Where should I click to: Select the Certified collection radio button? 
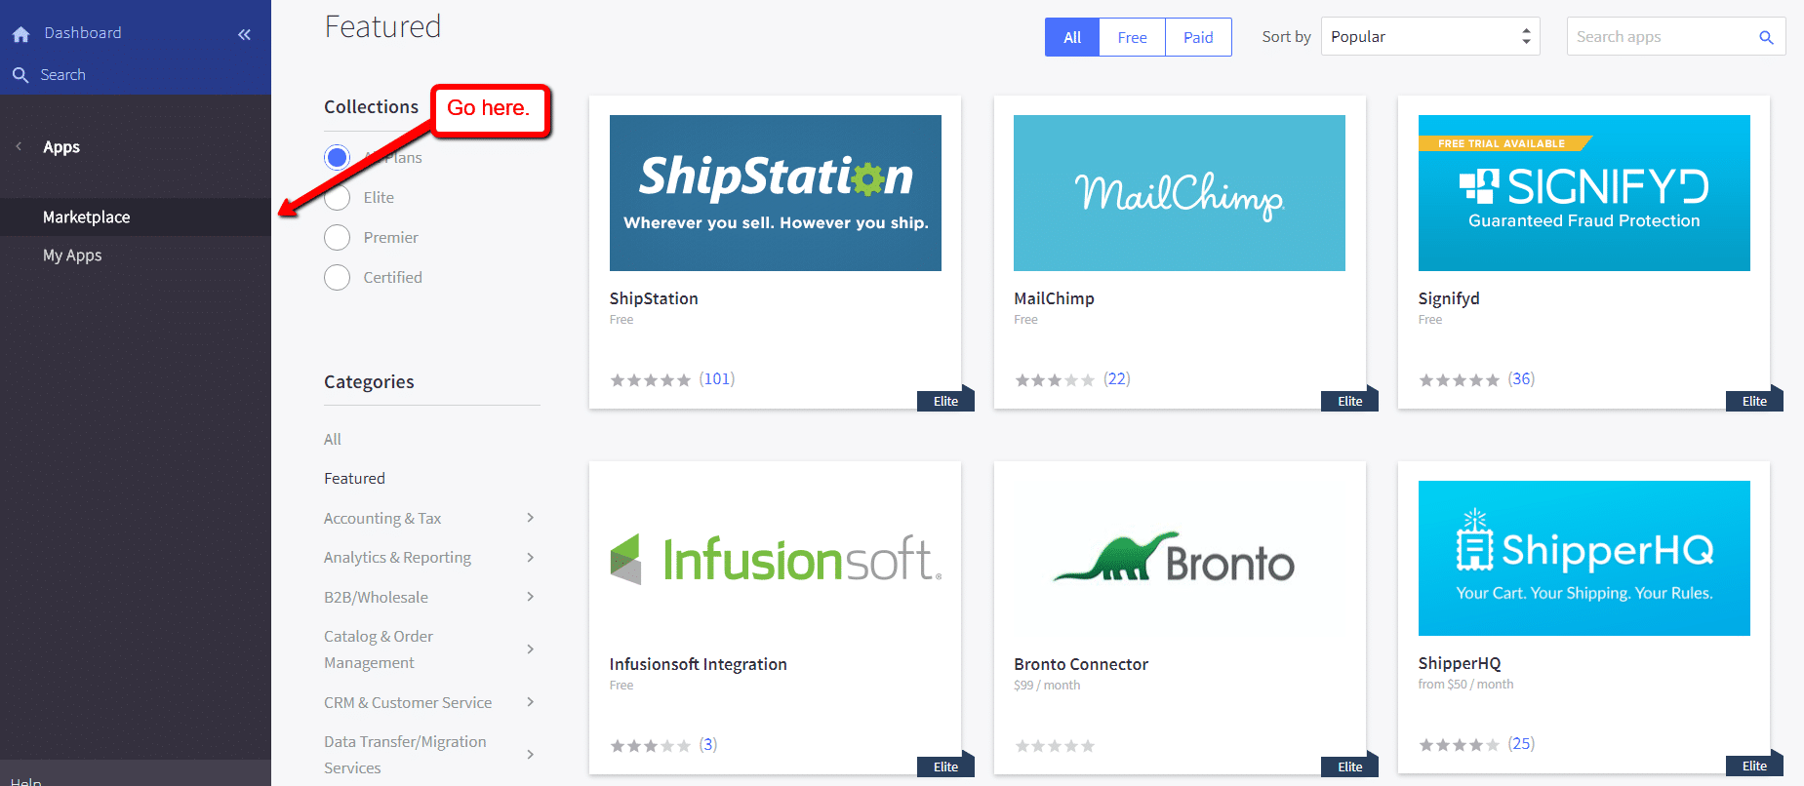click(x=337, y=278)
